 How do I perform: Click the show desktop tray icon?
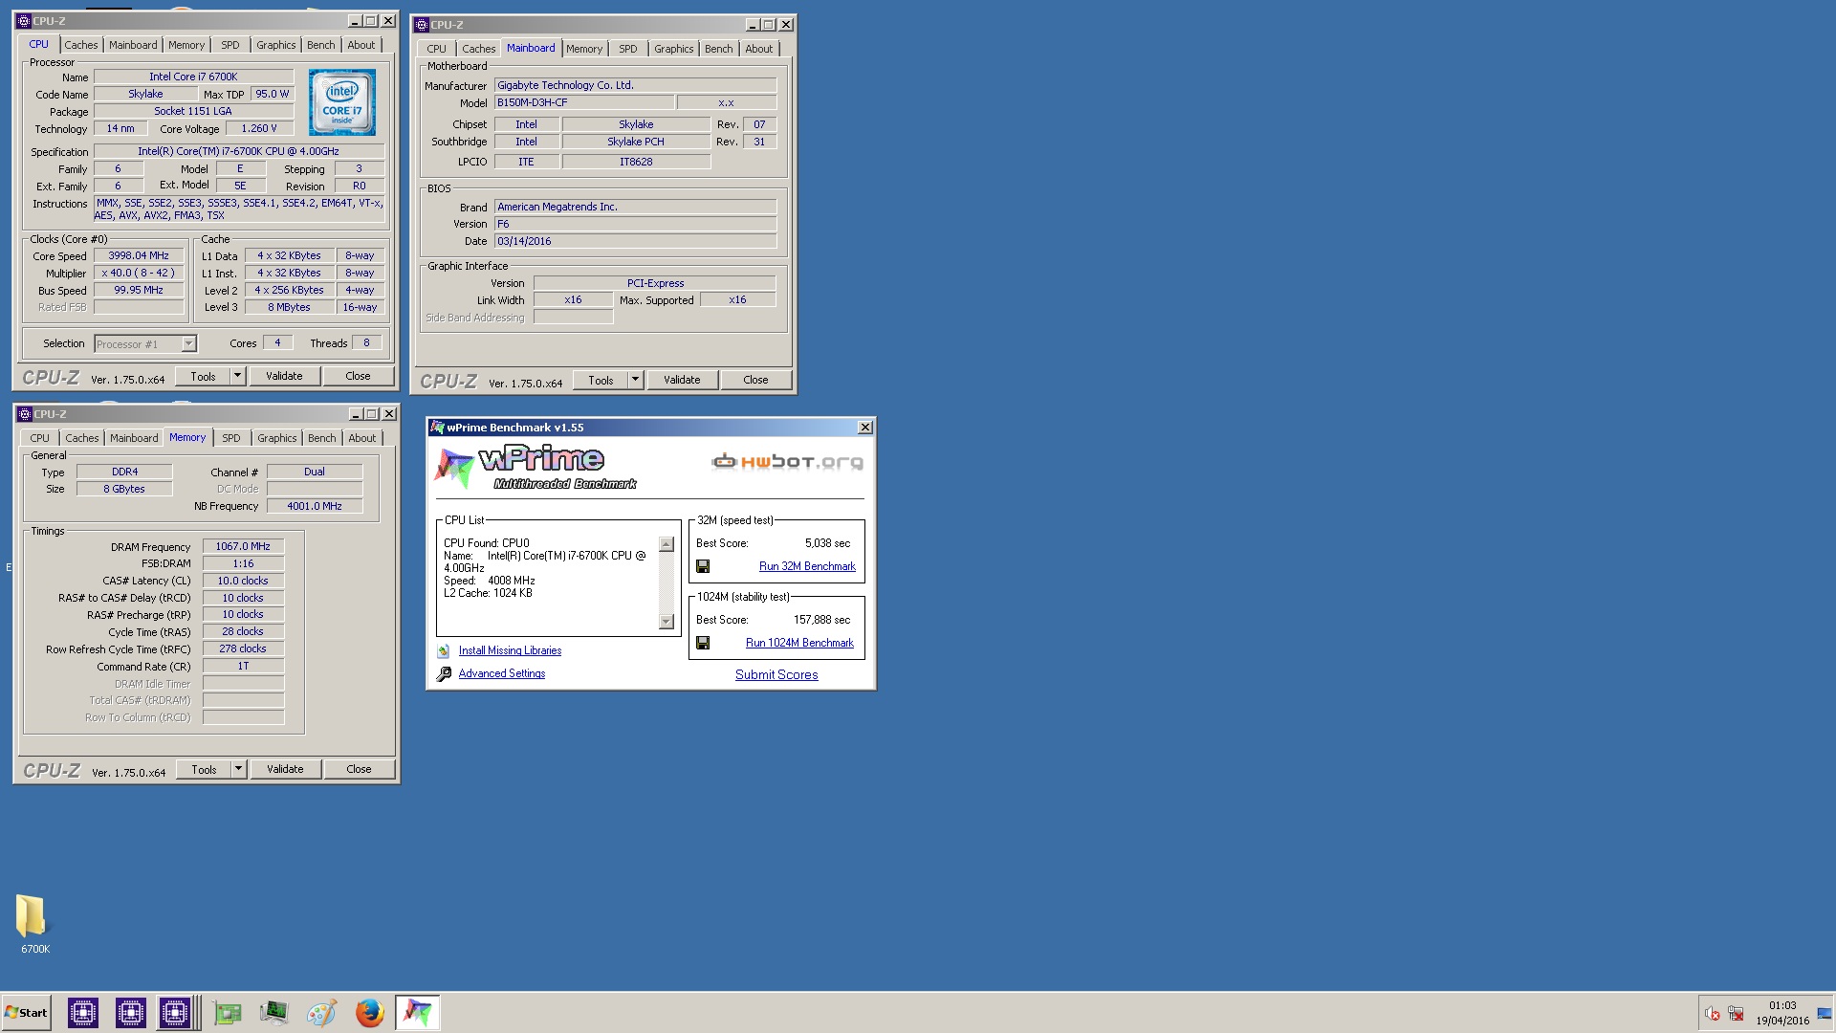1825,1013
